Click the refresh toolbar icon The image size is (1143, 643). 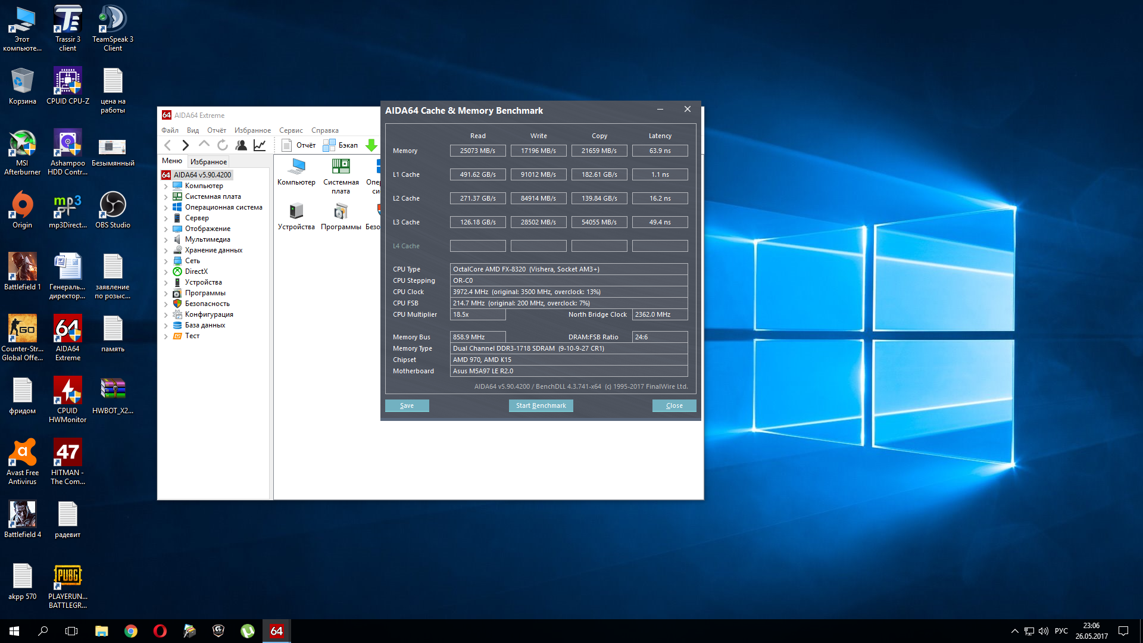tap(223, 145)
